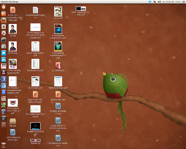Select the PU Helmet Apparel.pdf file
Viewport: 186px width, 149px height.
13,66
